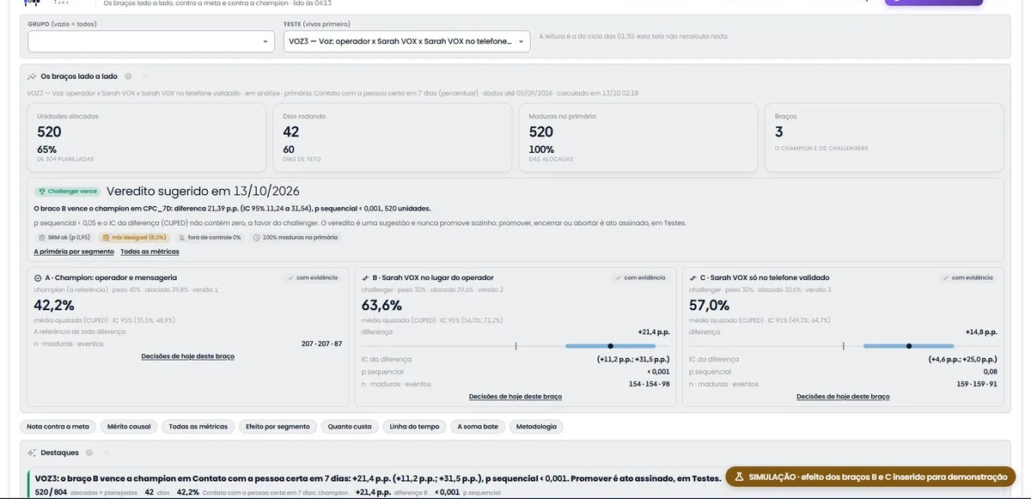Click the purple button in top-right corner

[934, 3]
